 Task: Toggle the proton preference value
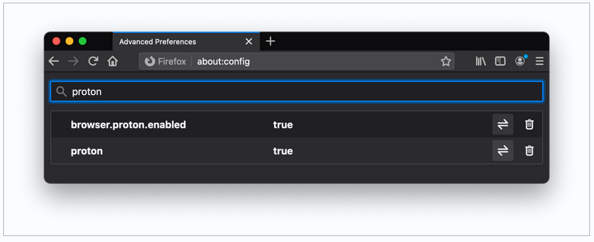coord(503,150)
